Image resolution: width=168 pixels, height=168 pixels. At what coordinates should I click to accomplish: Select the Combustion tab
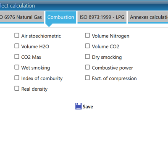(60, 17)
